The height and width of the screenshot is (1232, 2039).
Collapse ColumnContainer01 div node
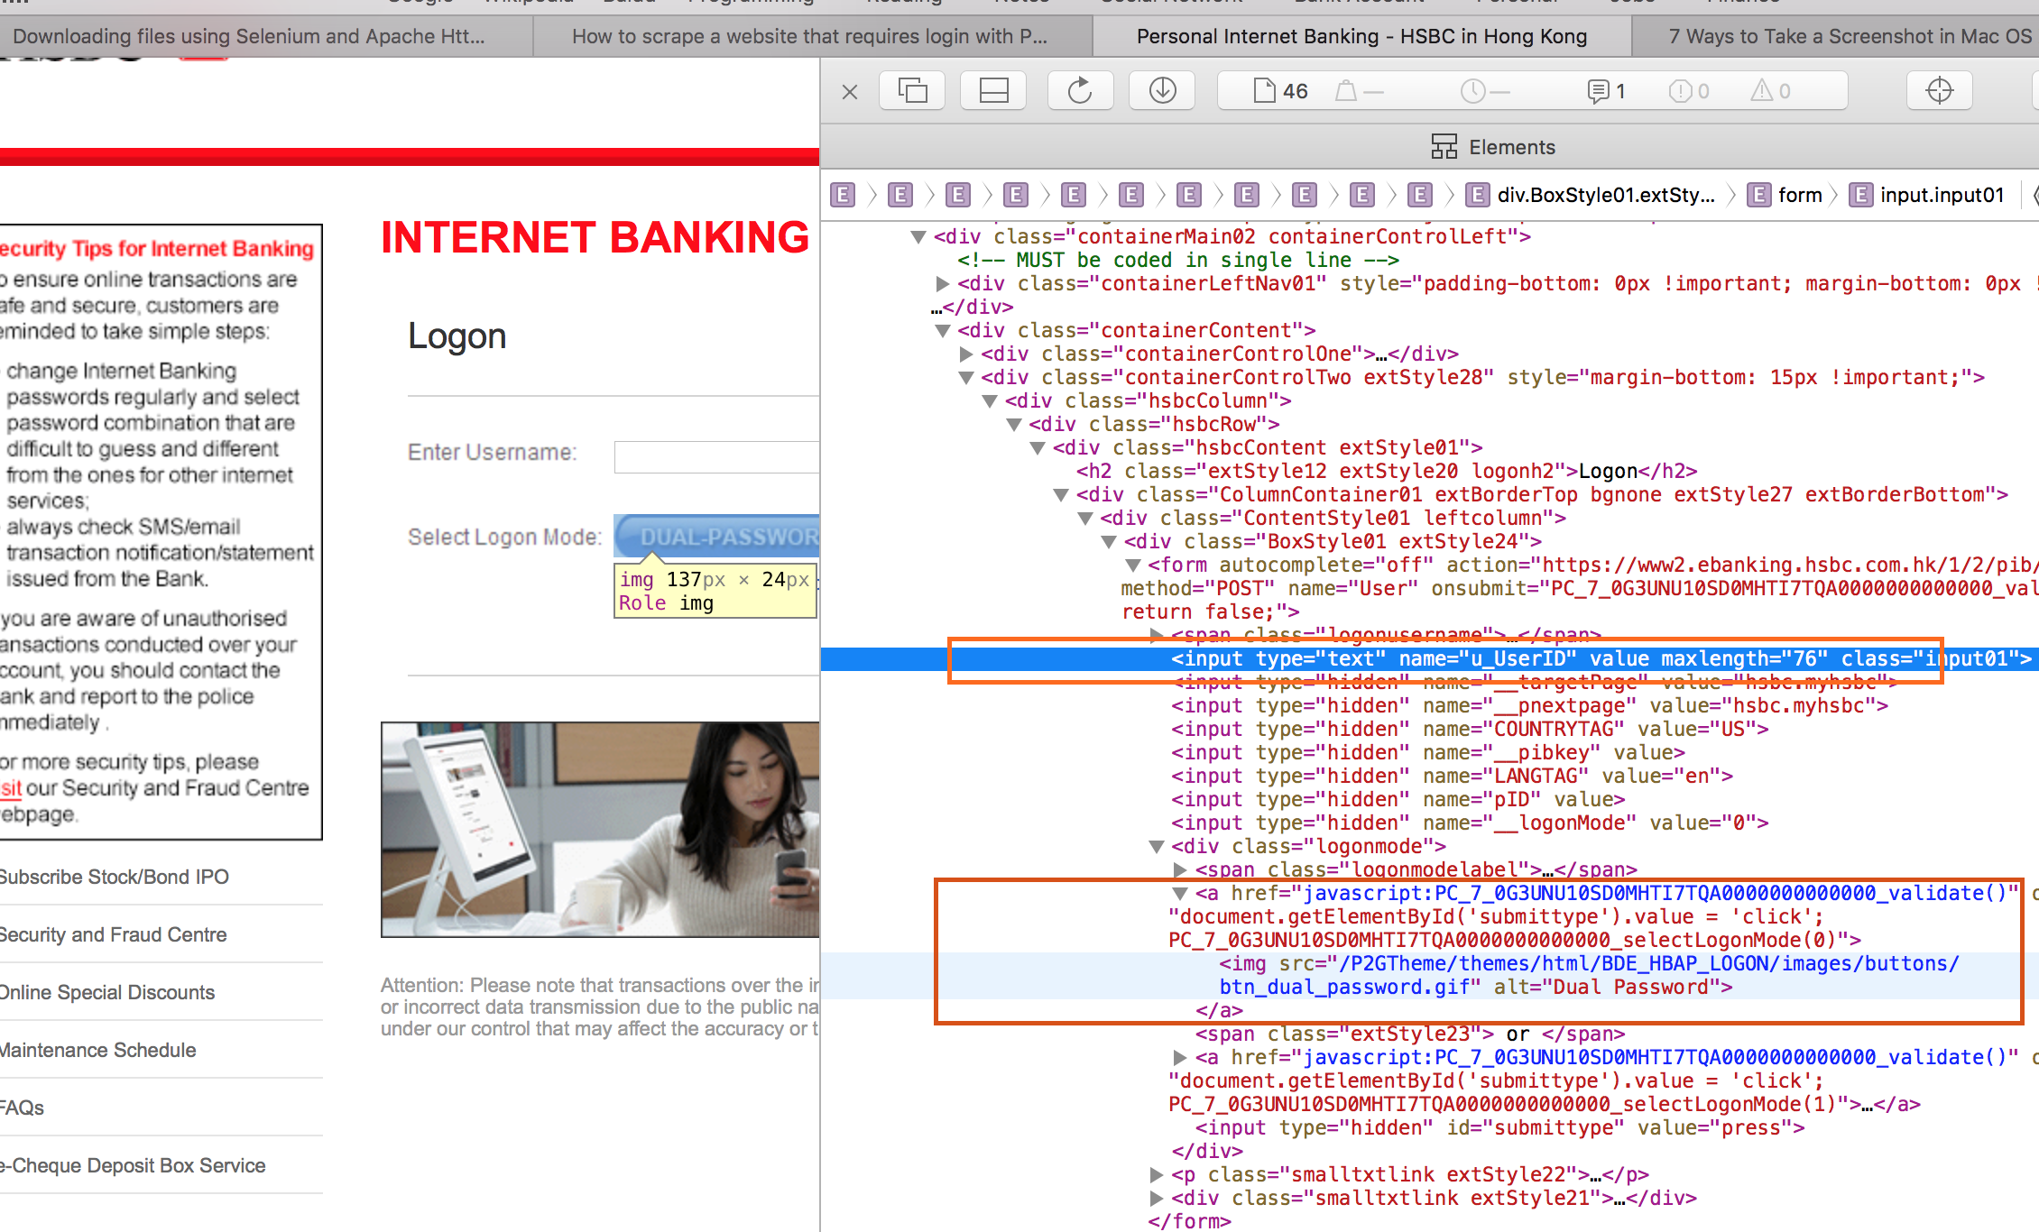coord(1061,495)
